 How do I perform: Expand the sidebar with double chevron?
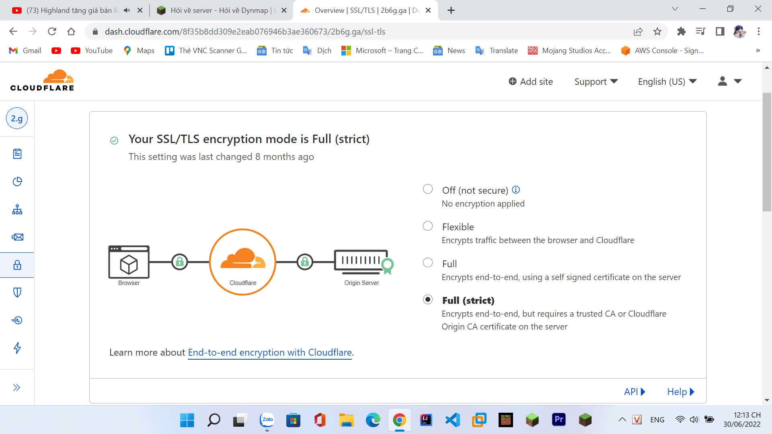(x=17, y=388)
